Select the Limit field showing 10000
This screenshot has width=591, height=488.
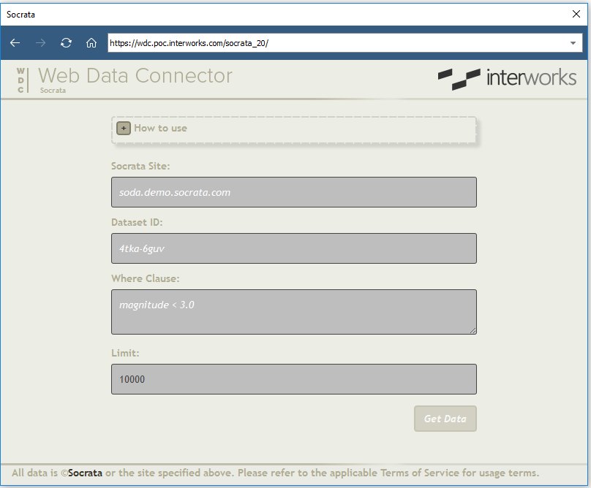click(x=293, y=379)
